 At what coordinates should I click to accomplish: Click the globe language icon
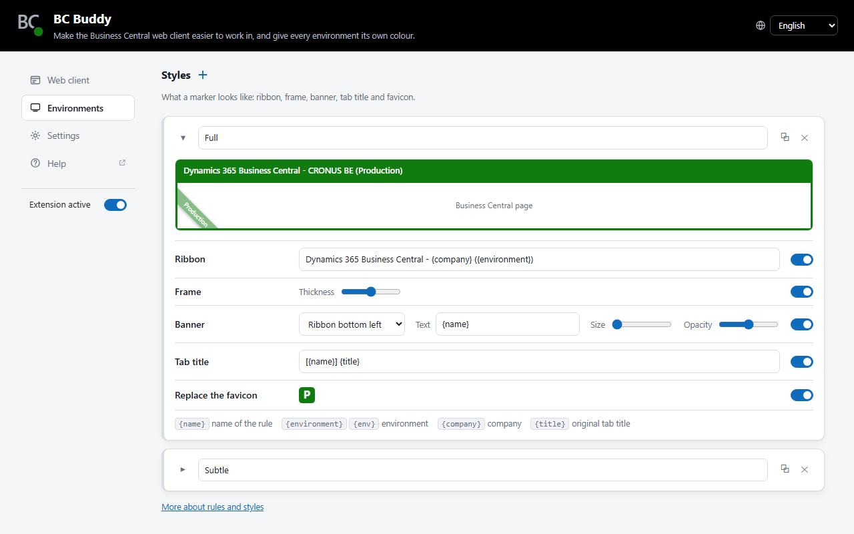click(x=761, y=25)
